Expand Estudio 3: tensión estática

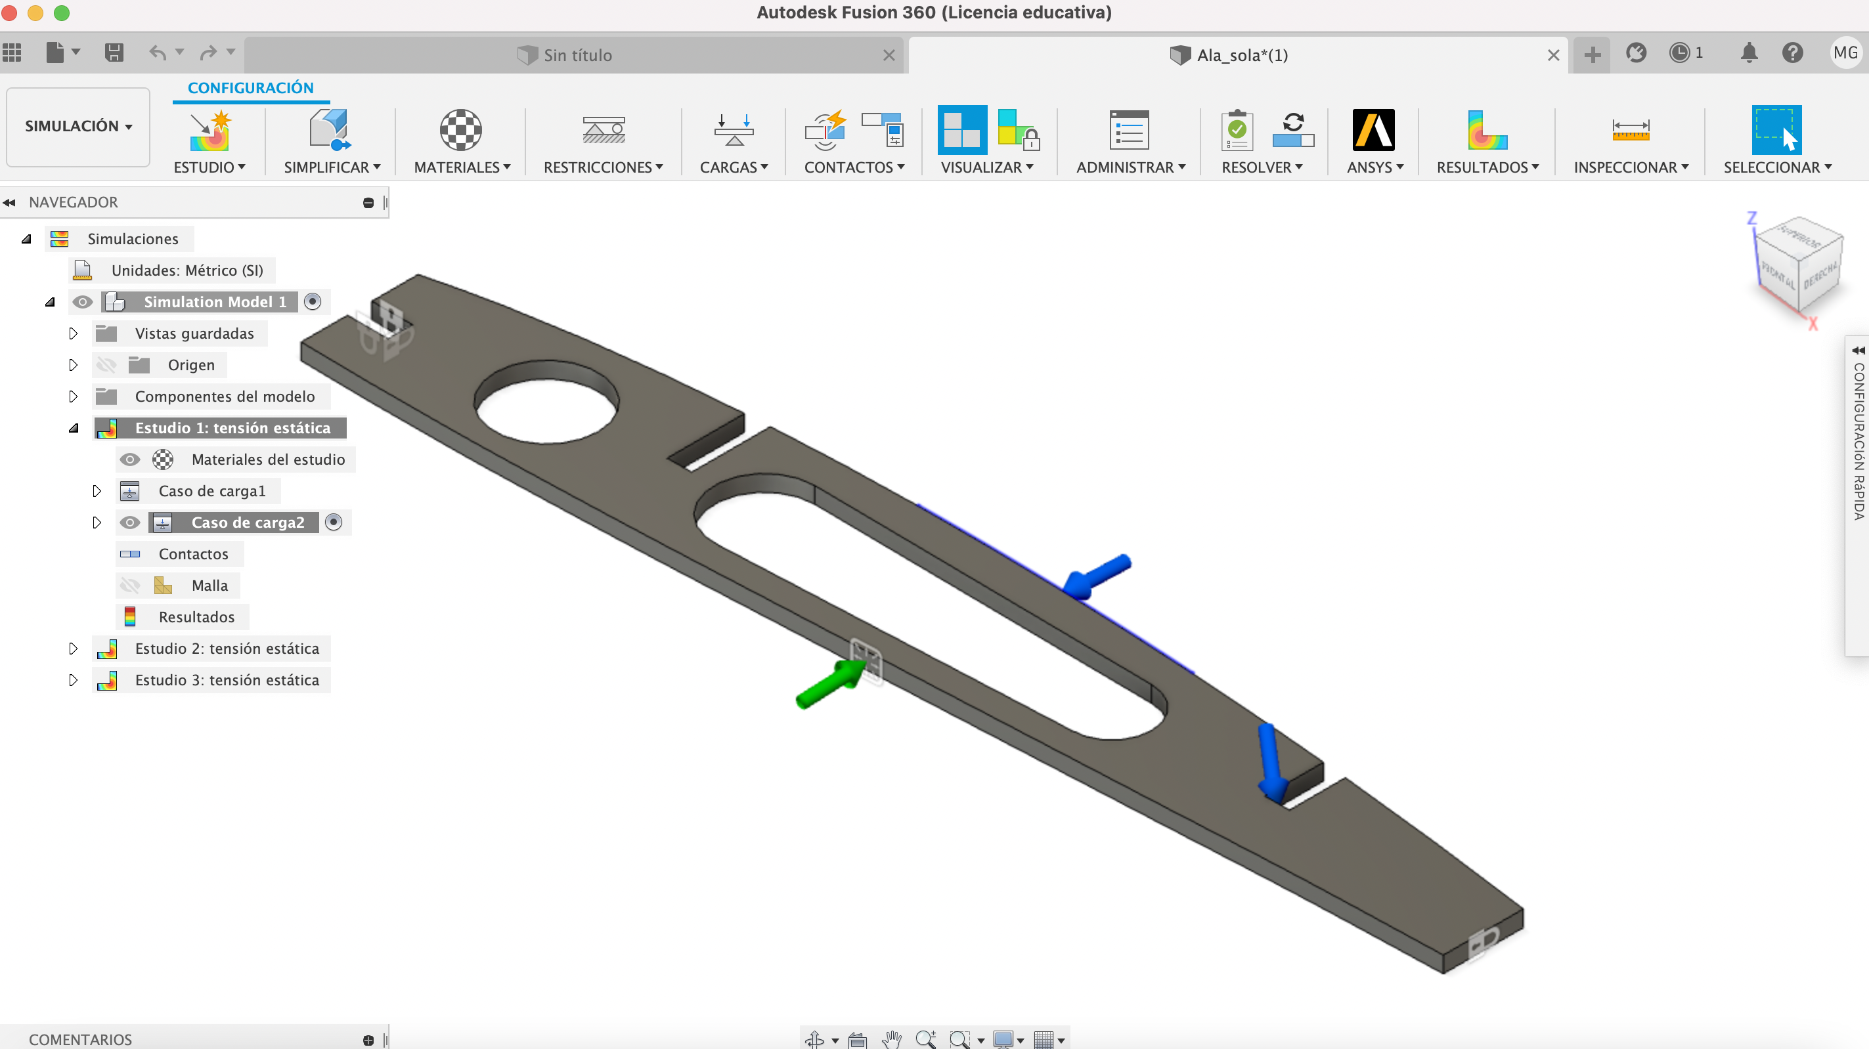point(74,679)
